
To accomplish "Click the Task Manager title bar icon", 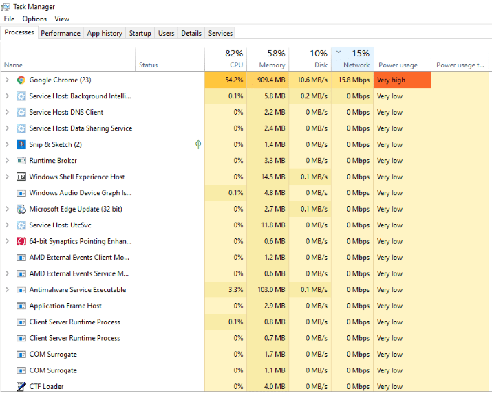I will [x=6, y=7].
